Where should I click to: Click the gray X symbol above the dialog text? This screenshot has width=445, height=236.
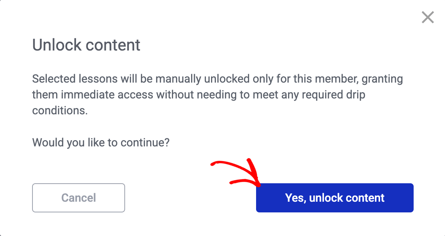[x=427, y=17]
